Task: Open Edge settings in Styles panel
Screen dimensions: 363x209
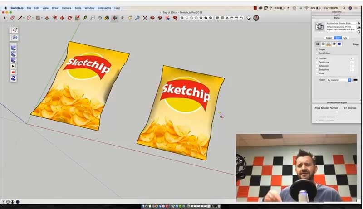Action: click(x=318, y=44)
